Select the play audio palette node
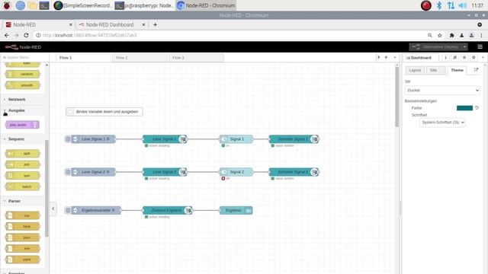Viewport: 488px width, 274px height. 22,125
